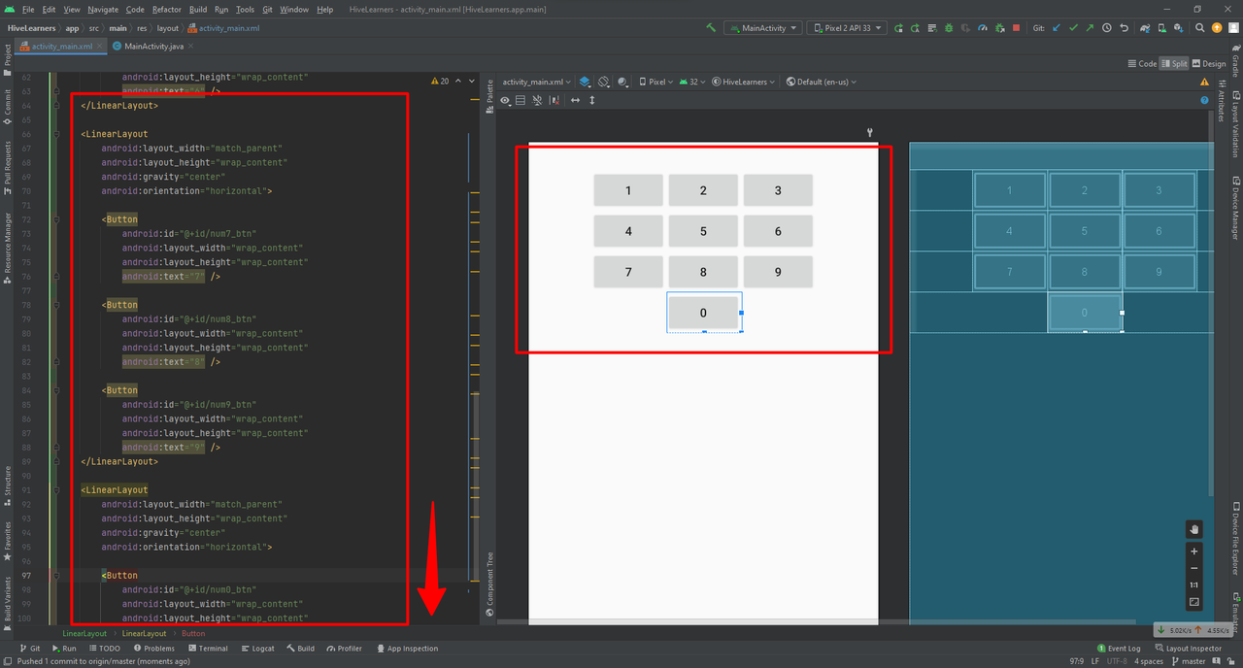
Task: Open the Git history clock icon
Action: coord(1107,28)
